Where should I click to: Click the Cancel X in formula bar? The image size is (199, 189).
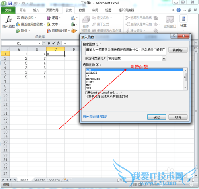[49, 43]
